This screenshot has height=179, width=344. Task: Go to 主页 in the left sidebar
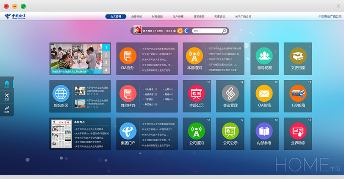7,84
